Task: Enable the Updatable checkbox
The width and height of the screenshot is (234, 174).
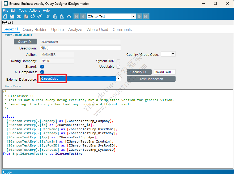Action: [118, 67]
